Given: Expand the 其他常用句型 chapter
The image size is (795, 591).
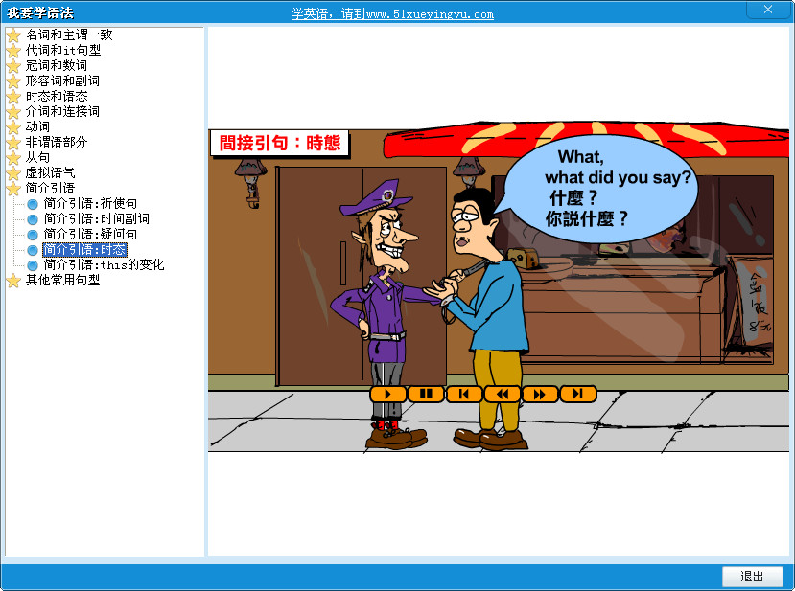Looking at the screenshot, I should tap(12, 280).
